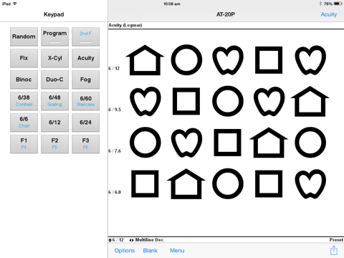Tap the Bluetooth icon in status bar

[x=320, y=4]
